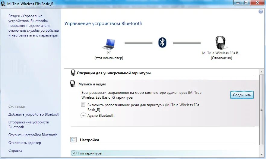Expand the Тип гарнитуры section
Screen dimensions: 266x159
[74, 153]
